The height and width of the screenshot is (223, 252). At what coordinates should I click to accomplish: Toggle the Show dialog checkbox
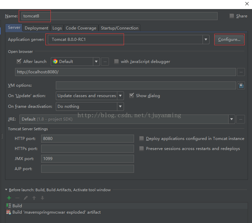click(132, 95)
